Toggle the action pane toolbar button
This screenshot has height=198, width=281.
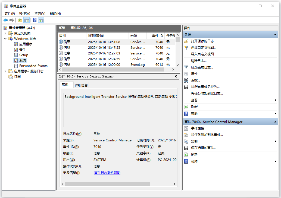point(41,20)
